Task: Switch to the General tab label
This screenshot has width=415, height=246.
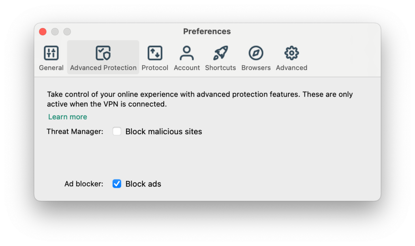Action: point(51,68)
